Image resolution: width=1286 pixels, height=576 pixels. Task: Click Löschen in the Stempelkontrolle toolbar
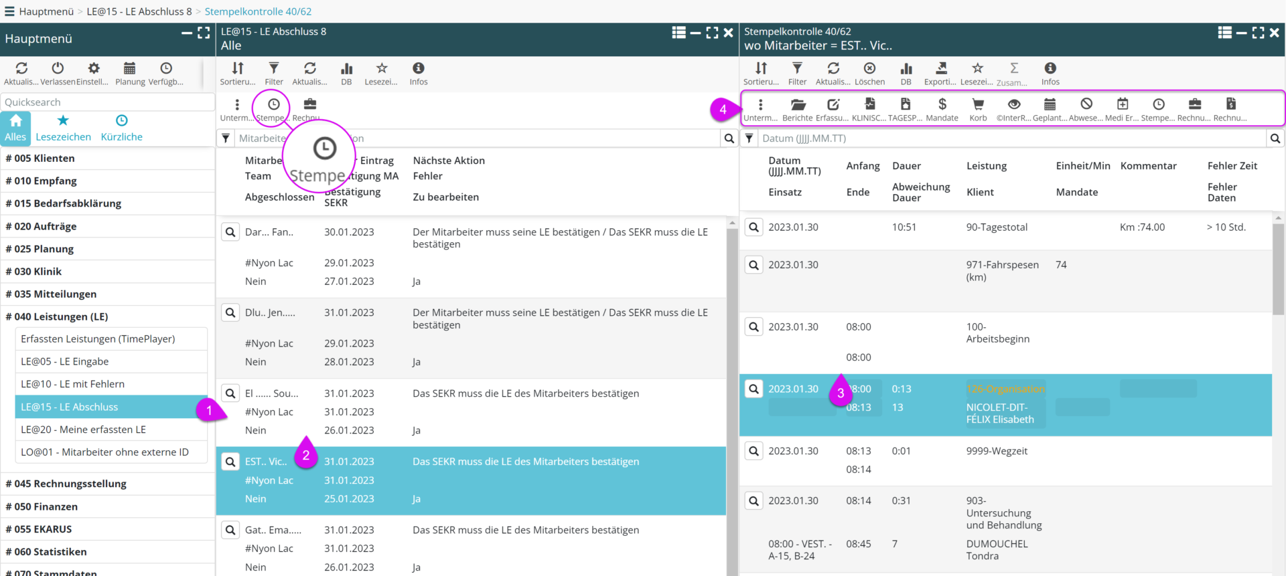869,73
